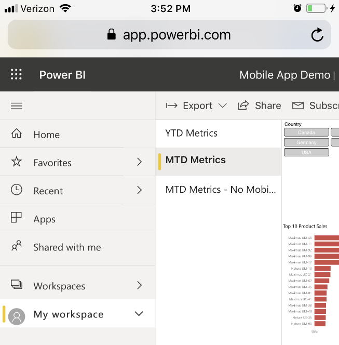Tap the Wi-Fi status icon
The width and height of the screenshot is (339, 345).
65,9
